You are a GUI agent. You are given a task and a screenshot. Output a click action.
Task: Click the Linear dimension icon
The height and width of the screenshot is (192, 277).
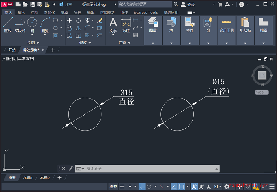[x=136, y=20]
